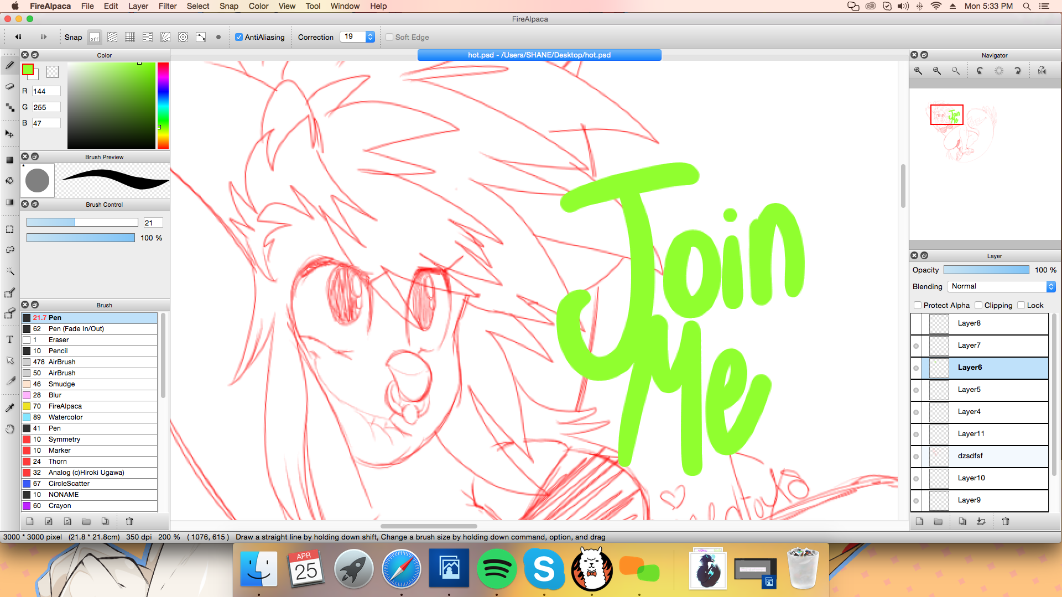Open the Filter menu
Screen dimensions: 1062x597
click(167, 6)
